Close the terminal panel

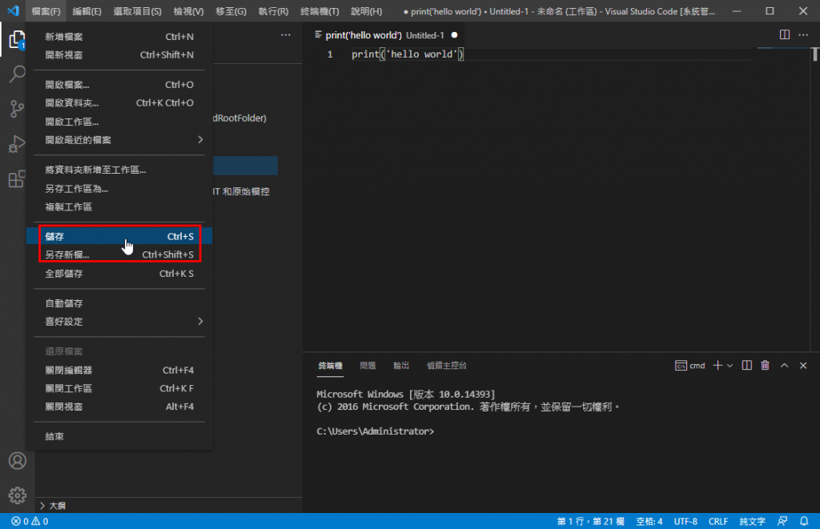coord(803,366)
